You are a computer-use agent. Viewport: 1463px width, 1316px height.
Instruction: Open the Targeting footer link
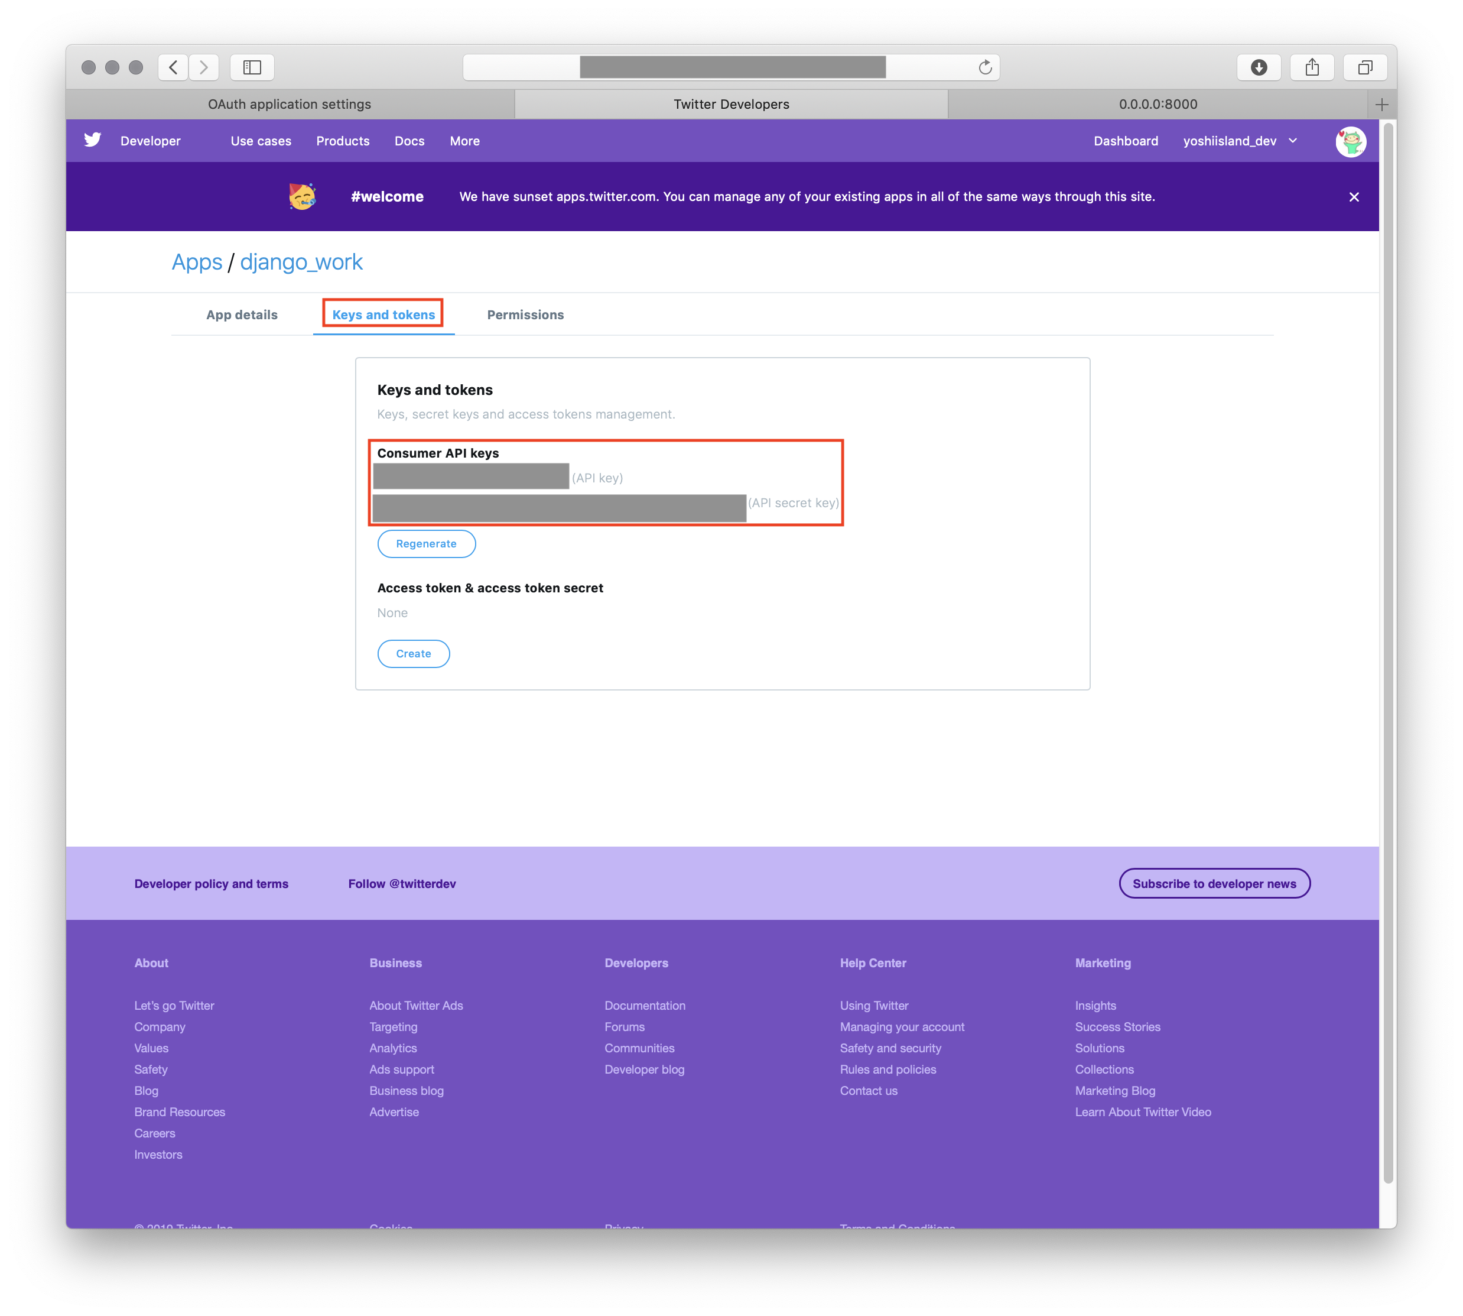coord(393,1027)
